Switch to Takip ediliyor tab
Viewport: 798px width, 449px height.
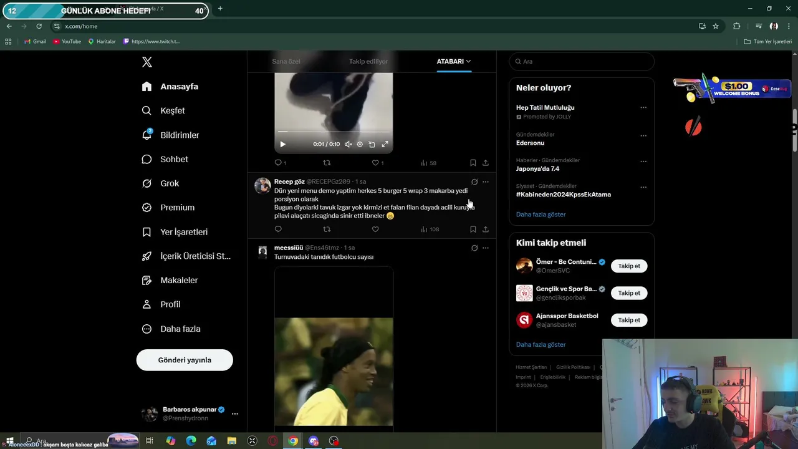coord(368,61)
